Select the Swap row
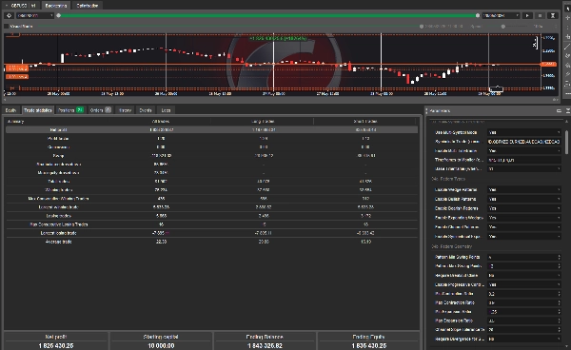Image resolution: width=571 pixels, height=350 pixels. pyautogui.click(x=211, y=155)
